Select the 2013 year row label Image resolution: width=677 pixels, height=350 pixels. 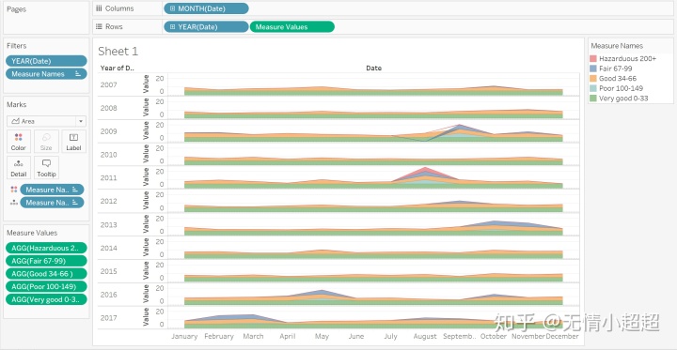pos(108,224)
